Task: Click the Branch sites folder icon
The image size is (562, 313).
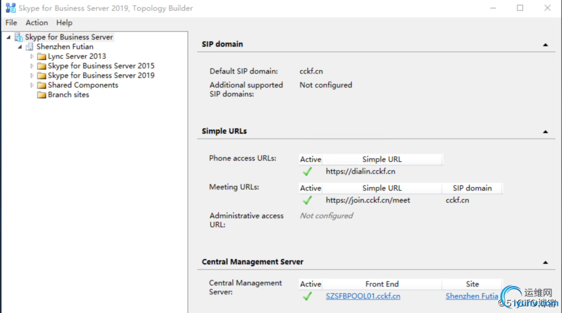Action: 41,95
